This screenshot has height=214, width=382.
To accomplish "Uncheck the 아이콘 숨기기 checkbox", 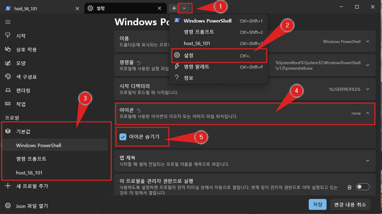I will coord(123,137).
